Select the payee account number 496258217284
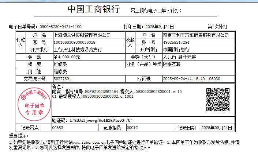 pyautogui.click(x=176, y=42)
